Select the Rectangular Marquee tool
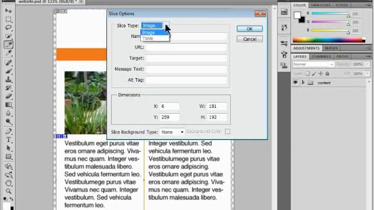The width and height of the screenshot is (374, 210). [8, 19]
